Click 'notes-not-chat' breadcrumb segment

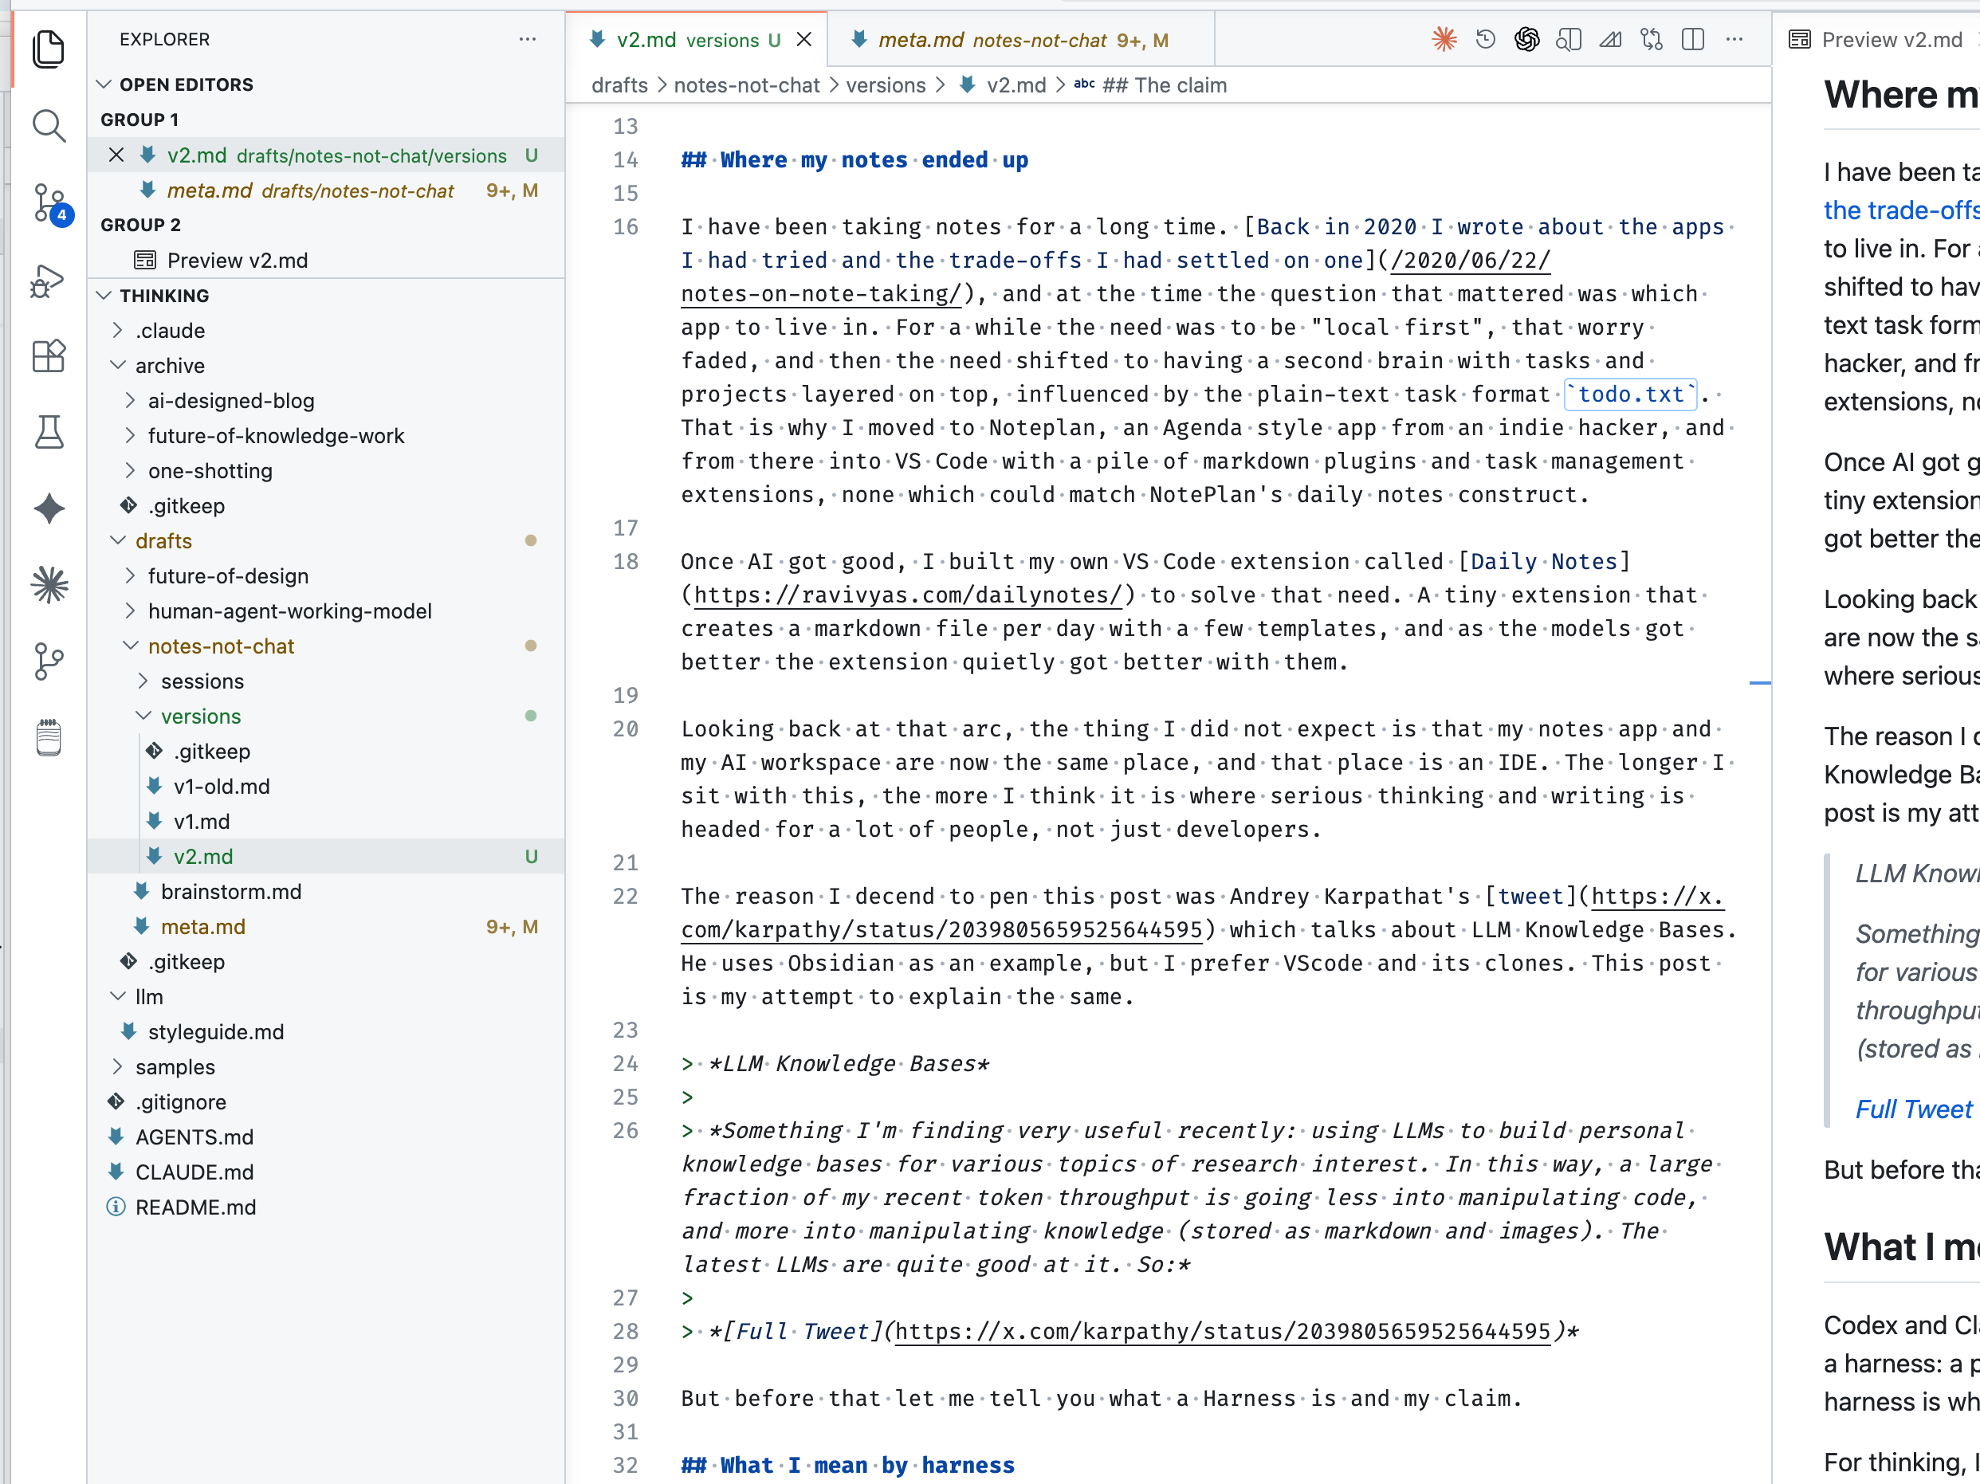(x=747, y=85)
